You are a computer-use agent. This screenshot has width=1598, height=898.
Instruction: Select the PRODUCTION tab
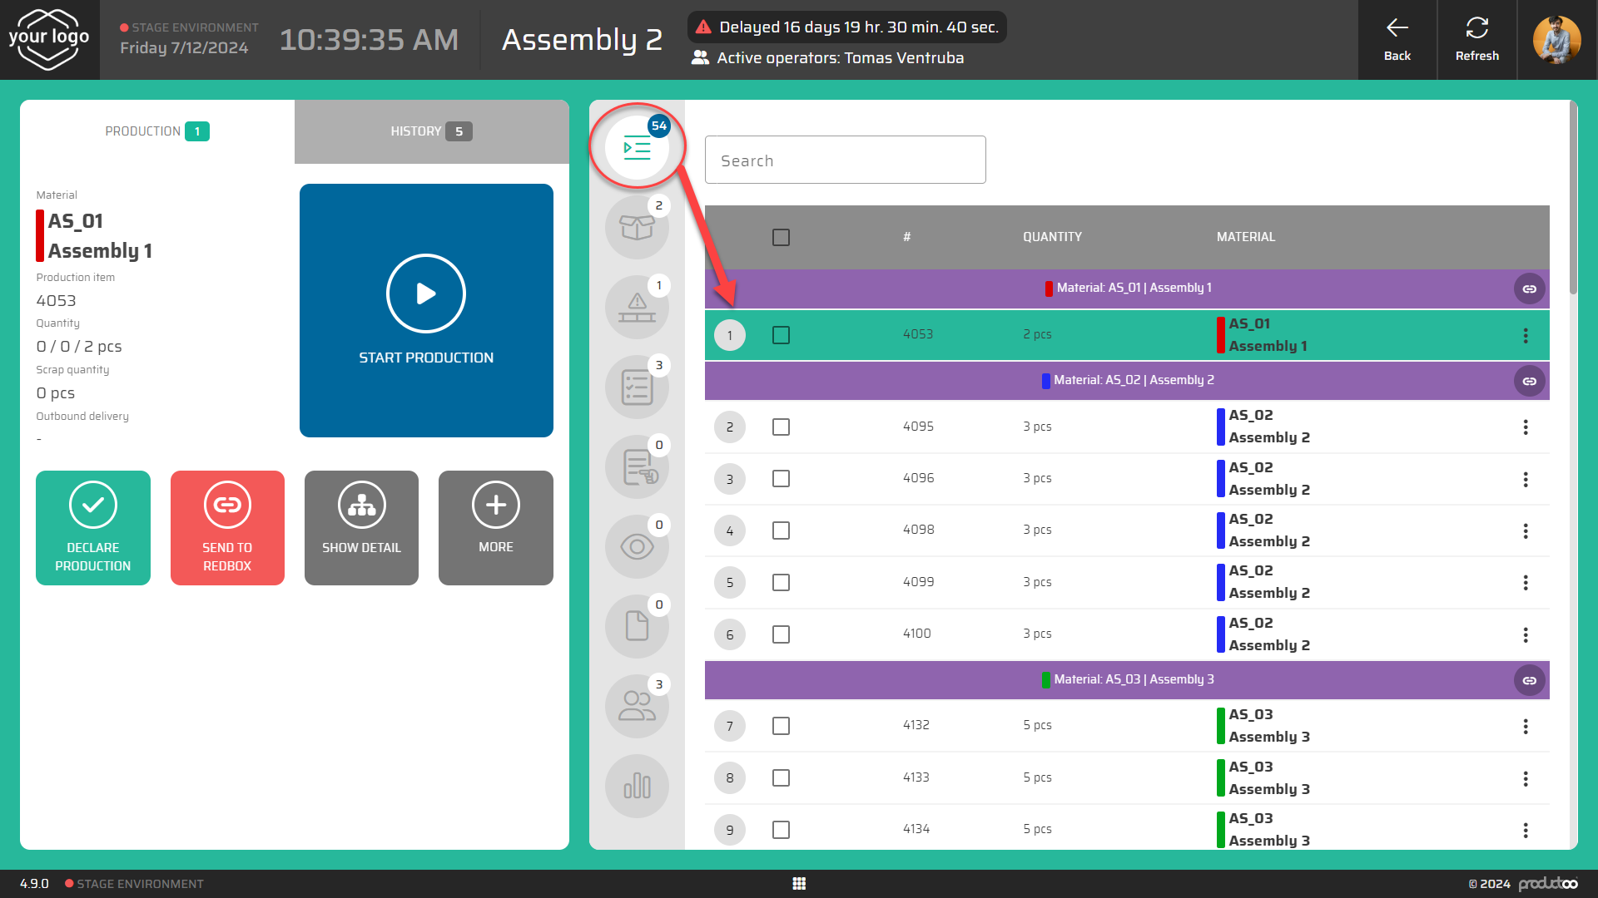[x=156, y=131]
